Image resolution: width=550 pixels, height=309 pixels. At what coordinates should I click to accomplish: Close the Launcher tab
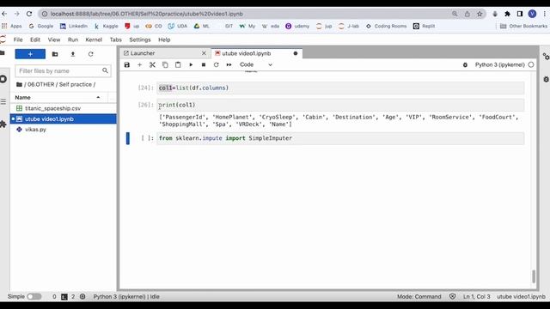coord(204,53)
